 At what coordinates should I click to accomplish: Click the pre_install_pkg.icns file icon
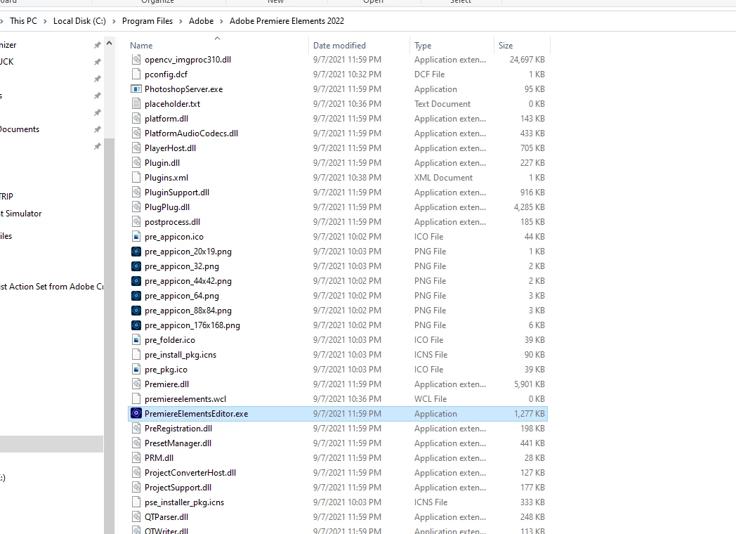(x=136, y=354)
